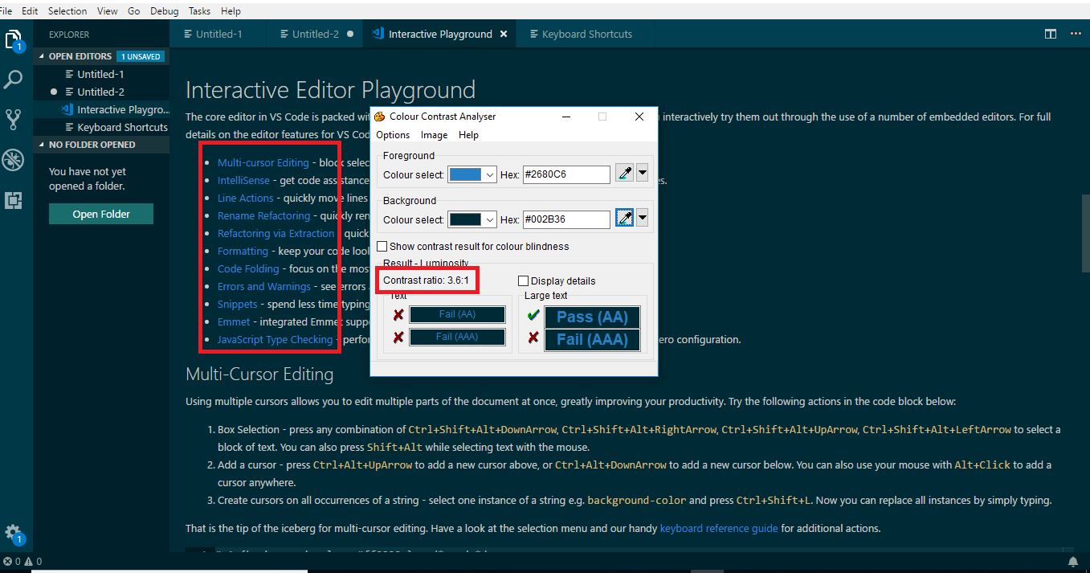Select Interactive Playground in Open Editors

point(101,109)
